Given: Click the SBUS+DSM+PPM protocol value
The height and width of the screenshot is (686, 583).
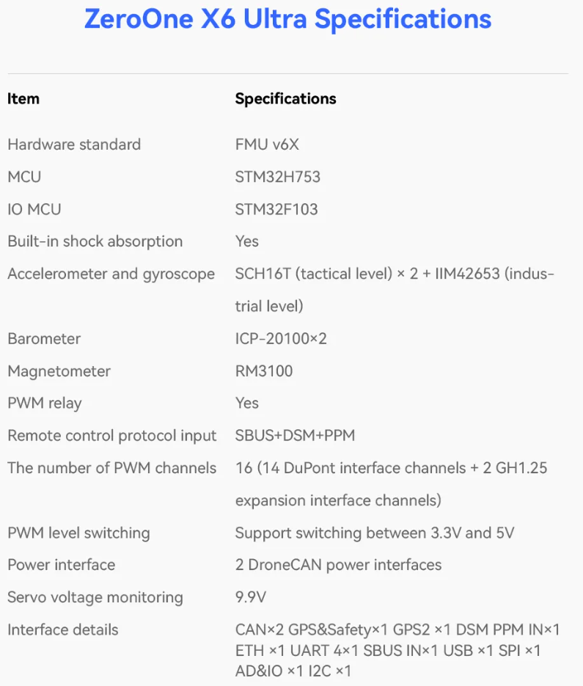Looking at the screenshot, I should tap(295, 435).
